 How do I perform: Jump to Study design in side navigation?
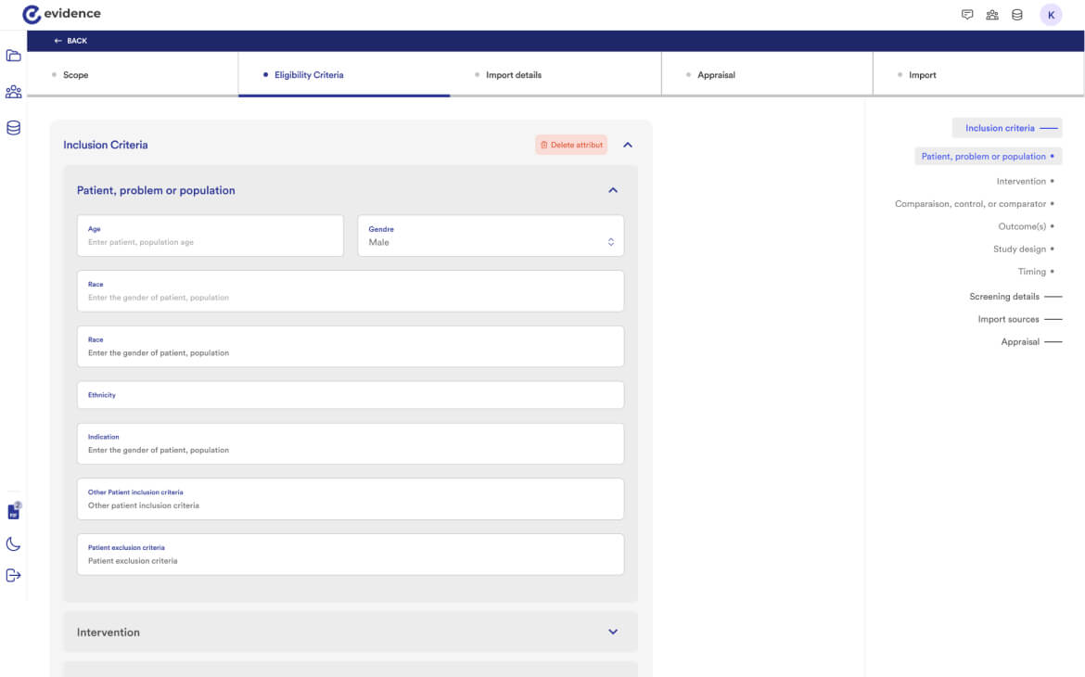pos(1019,249)
